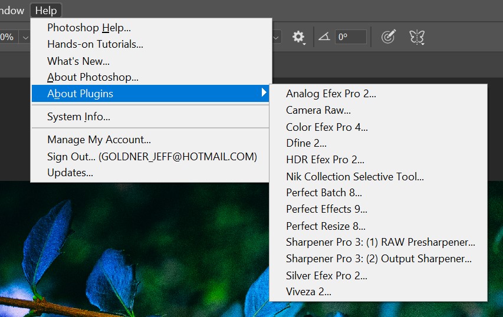Choose About Photoshop menu item

click(150, 77)
